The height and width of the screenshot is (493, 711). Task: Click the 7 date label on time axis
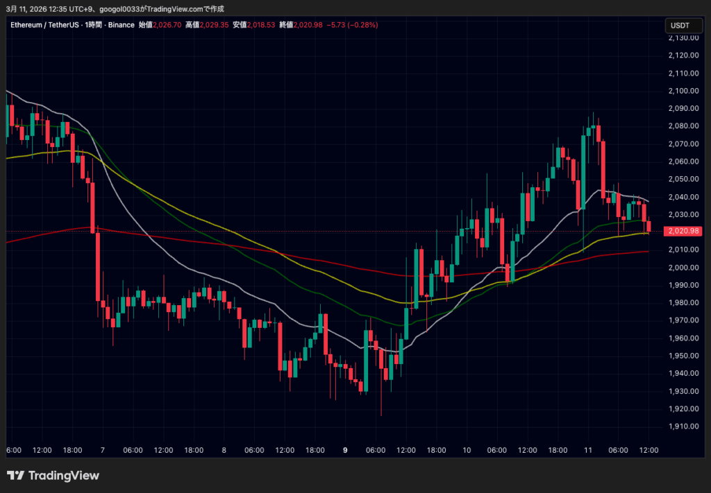pos(103,450)
